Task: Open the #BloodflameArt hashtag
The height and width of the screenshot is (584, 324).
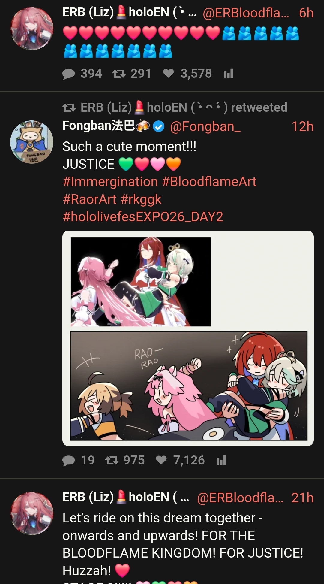Action: pos(209,182)
